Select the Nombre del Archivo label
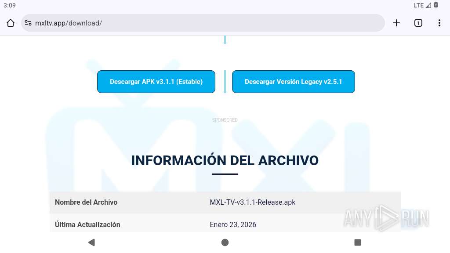This screenshot has width=450, height=253. (86, 202)
